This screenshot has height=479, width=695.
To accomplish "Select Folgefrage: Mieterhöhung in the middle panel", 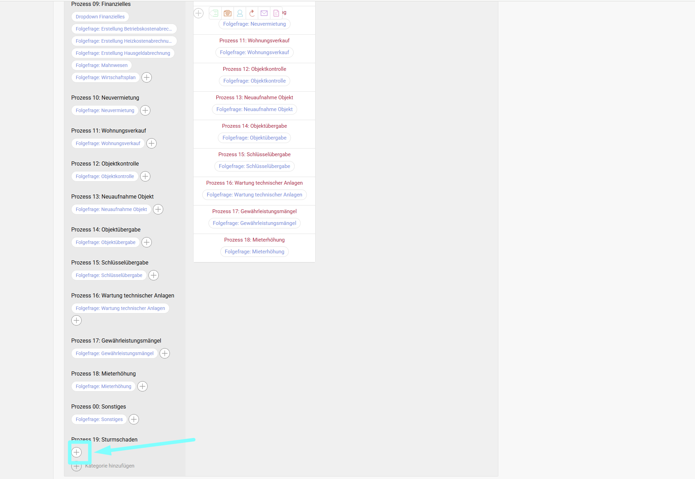I will tap(254, 252).
